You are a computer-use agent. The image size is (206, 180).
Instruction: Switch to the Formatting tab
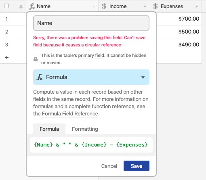click(85, 129)
